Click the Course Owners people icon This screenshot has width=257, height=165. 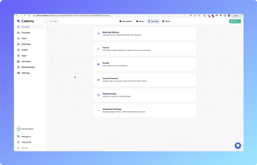(98, 80)
